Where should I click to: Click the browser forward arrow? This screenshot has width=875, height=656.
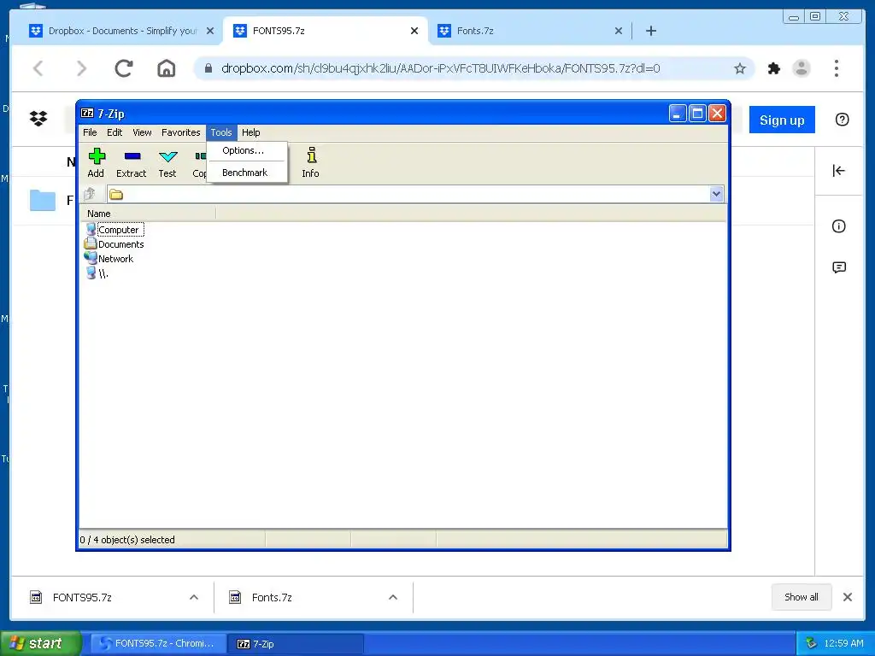pyautogui.click(x=81, y=68)
